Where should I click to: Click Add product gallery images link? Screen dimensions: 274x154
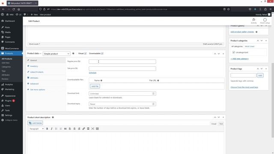point(242,32)
